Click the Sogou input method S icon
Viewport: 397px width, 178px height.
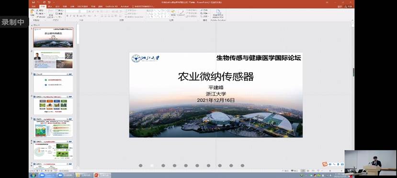click(325, 164)
